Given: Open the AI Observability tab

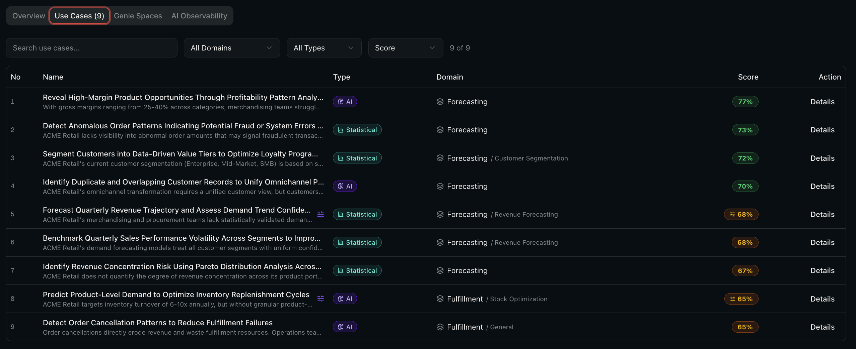Looking at the screenshot, I should coord(199,16).
